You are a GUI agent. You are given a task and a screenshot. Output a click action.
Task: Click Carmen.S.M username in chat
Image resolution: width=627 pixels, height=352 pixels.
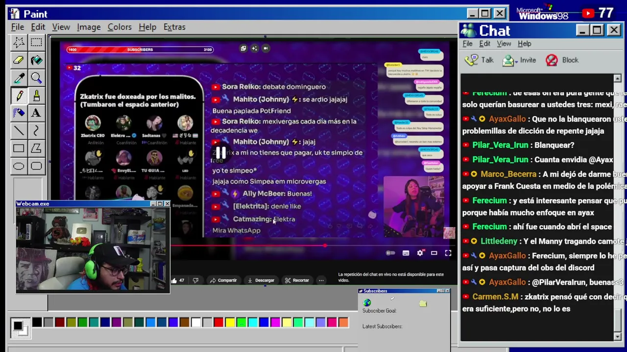(x=495, y=297)
